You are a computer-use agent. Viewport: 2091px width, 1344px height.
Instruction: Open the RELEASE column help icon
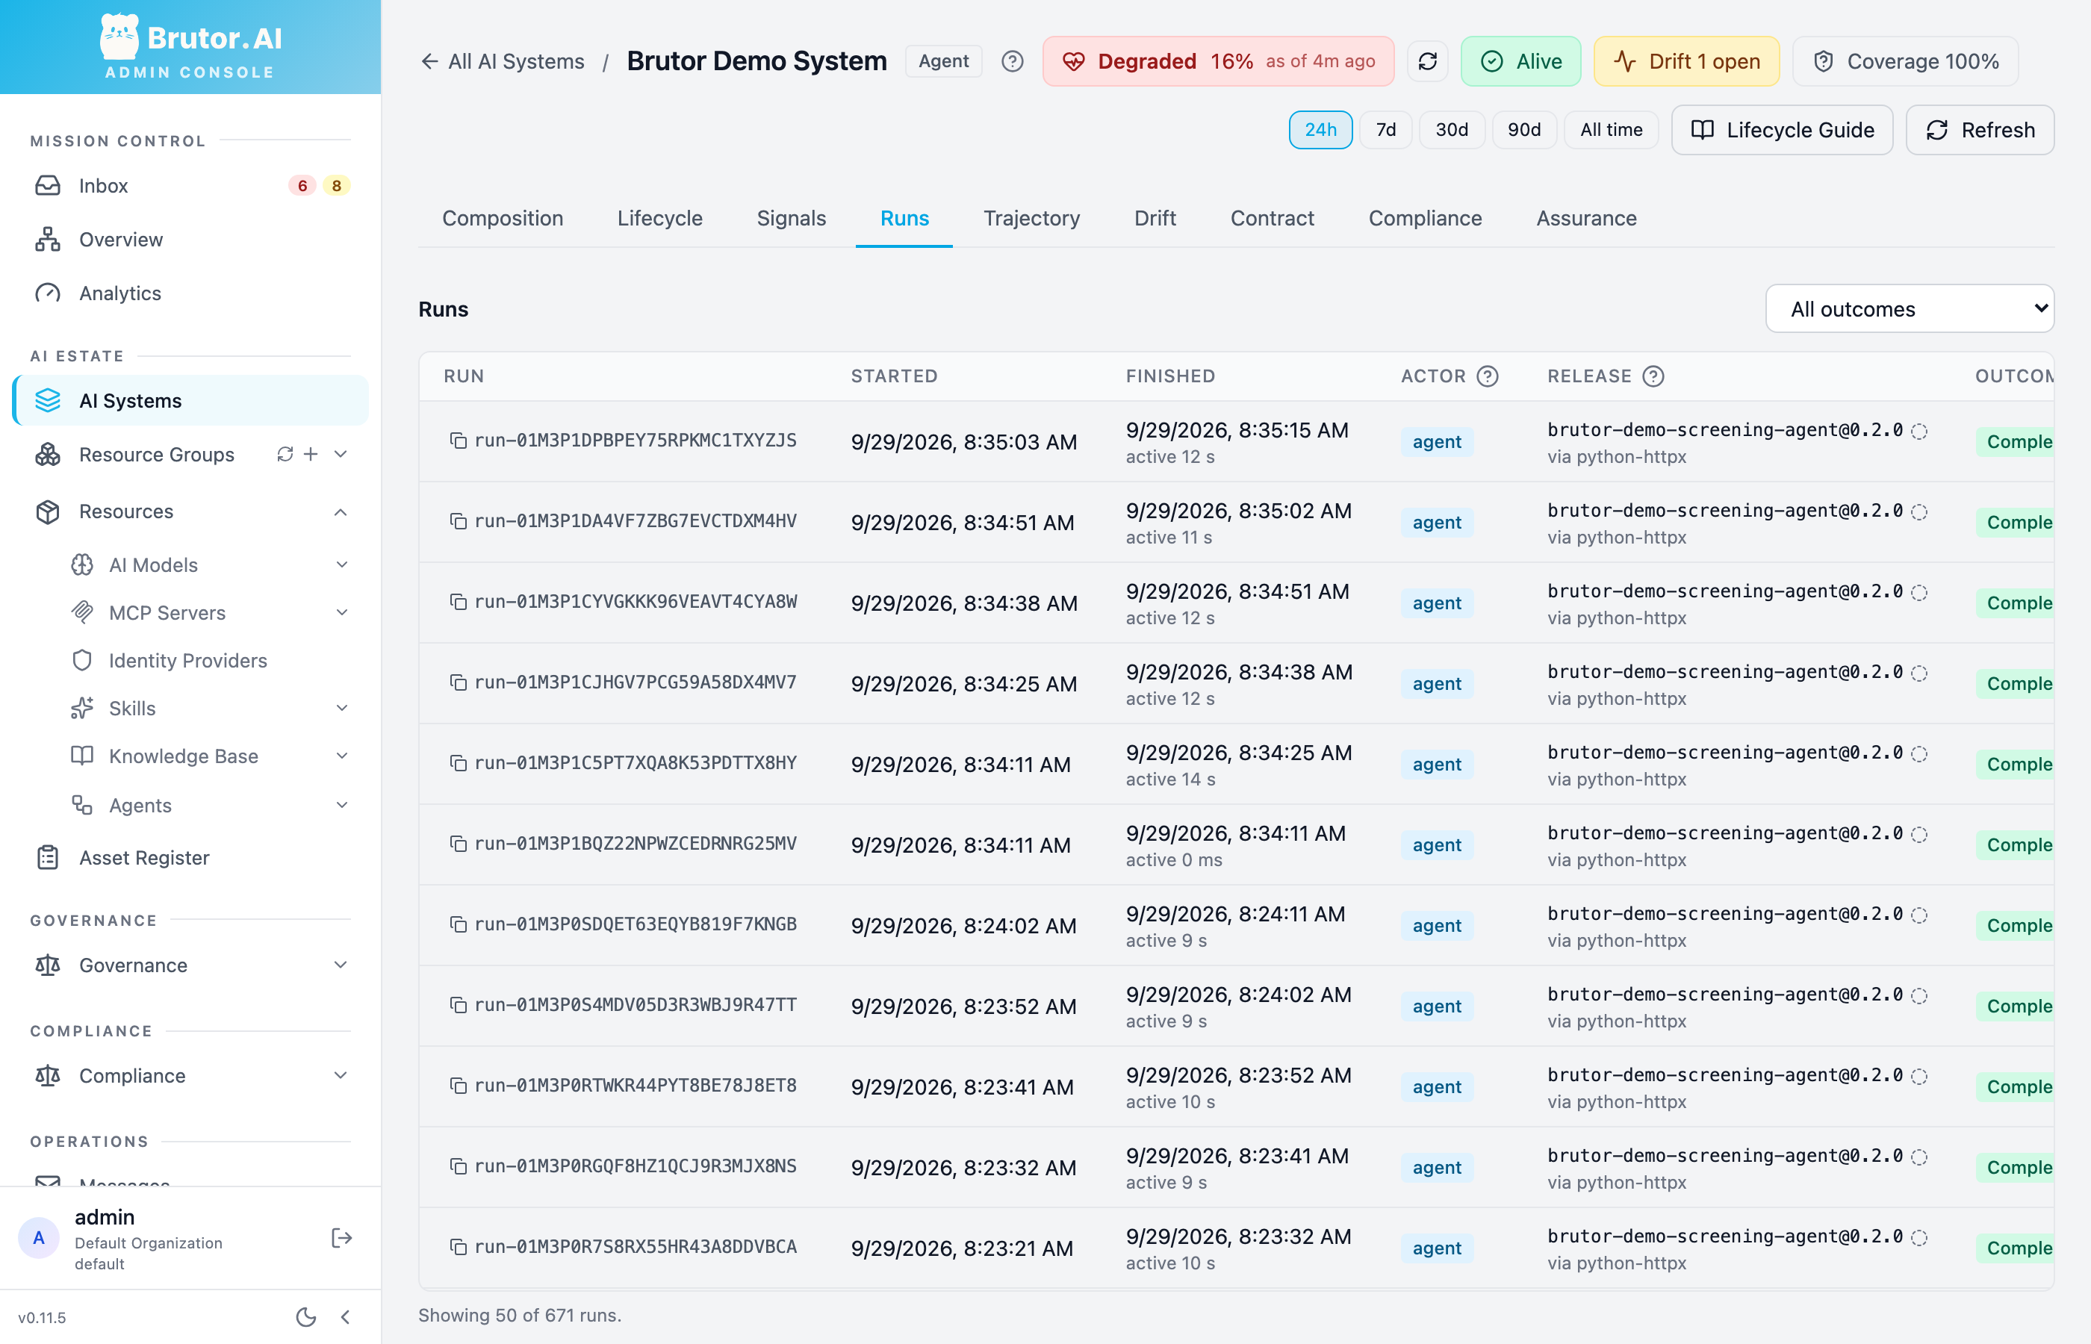coord(1653,376)
